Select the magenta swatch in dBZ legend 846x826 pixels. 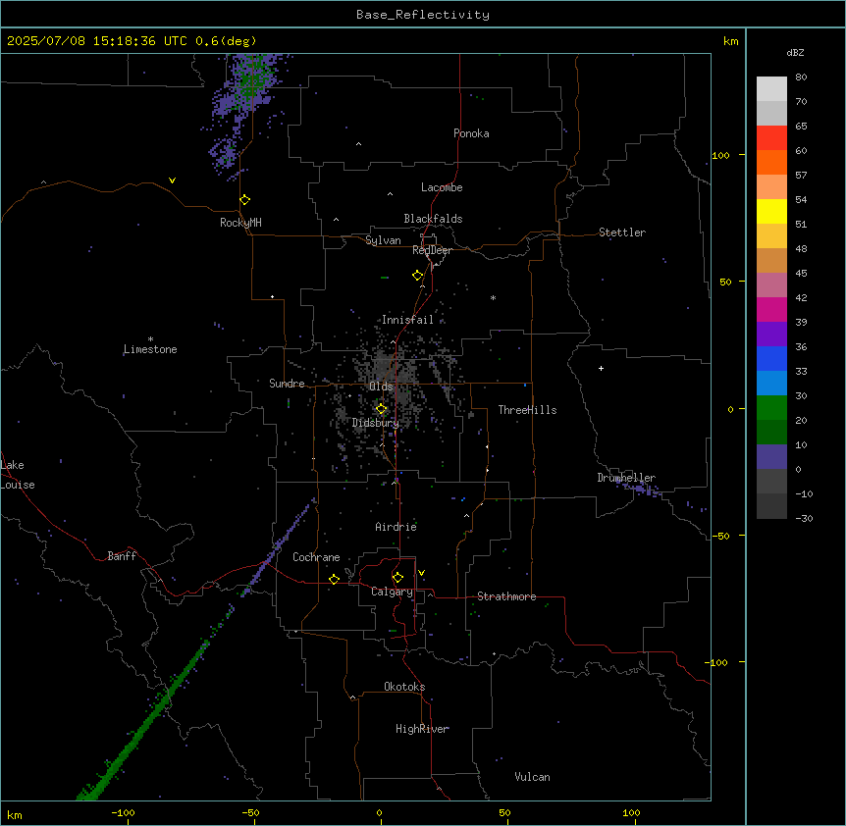(771, 309)
